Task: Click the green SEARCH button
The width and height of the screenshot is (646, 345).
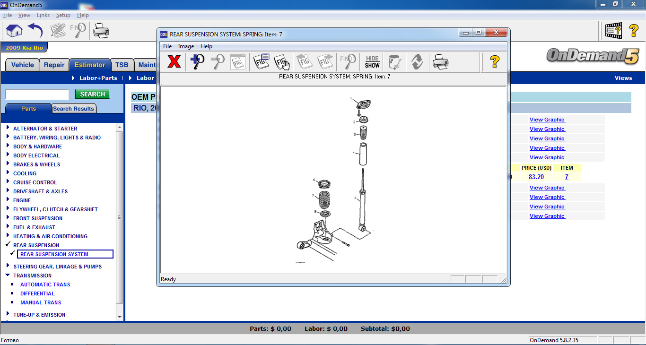Action: [92, 94]
